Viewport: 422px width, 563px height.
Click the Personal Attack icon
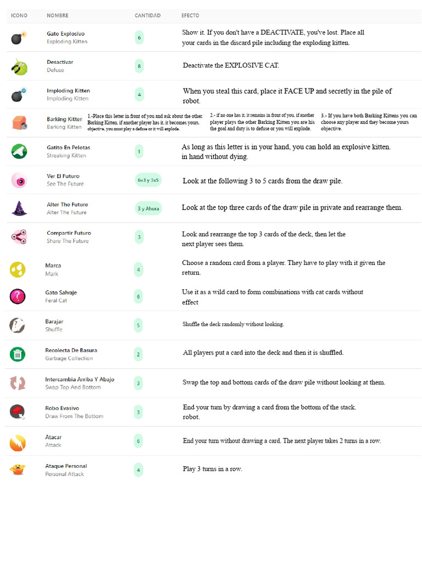[x=18, y=470]
